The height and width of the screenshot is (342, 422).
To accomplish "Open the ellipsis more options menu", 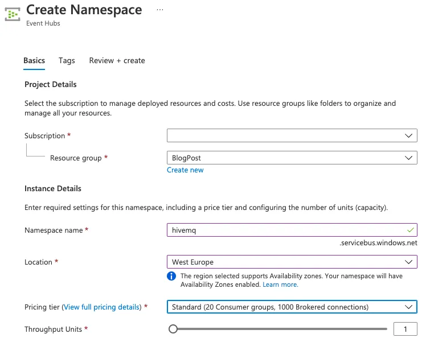I will (160, 10).
